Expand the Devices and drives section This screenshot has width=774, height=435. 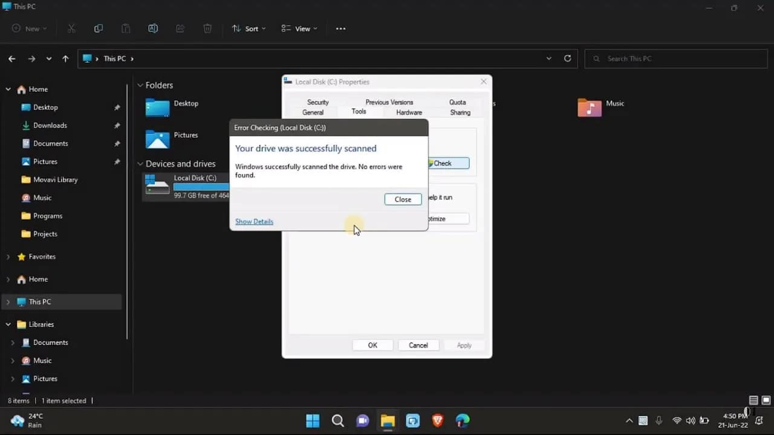(140, 163)
